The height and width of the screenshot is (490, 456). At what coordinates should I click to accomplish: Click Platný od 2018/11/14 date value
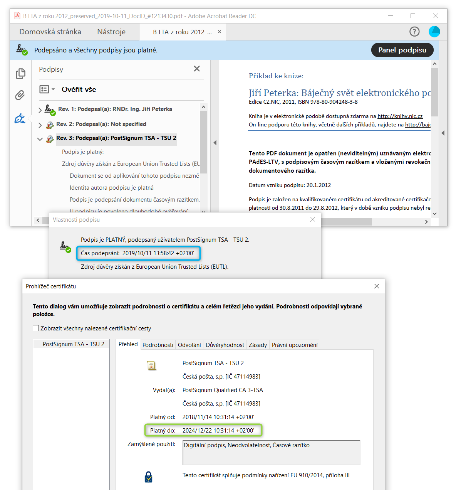tap(218, 417)
